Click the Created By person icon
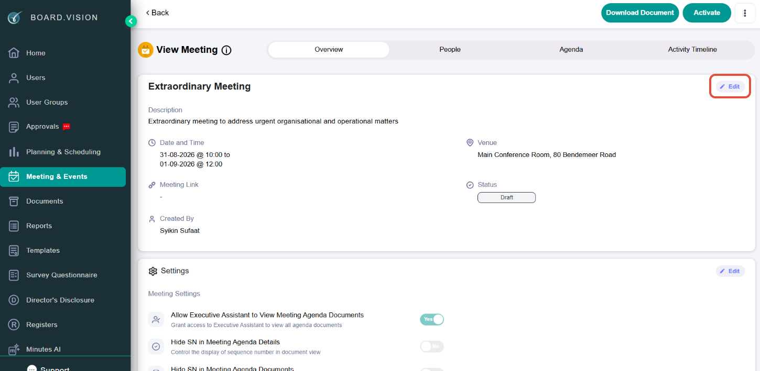760x371 pixels. coord(152,219)
